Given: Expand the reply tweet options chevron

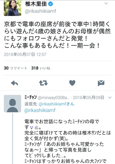Looking at the screenshot, I should coord(110,98).
